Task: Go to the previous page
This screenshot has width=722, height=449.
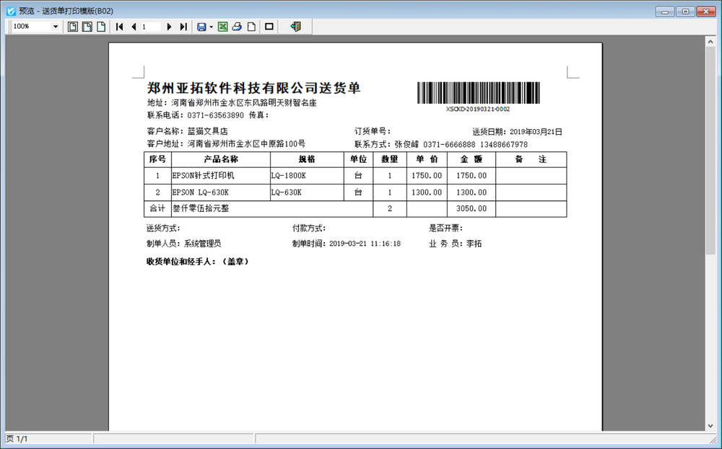Action: click(134, 27)
